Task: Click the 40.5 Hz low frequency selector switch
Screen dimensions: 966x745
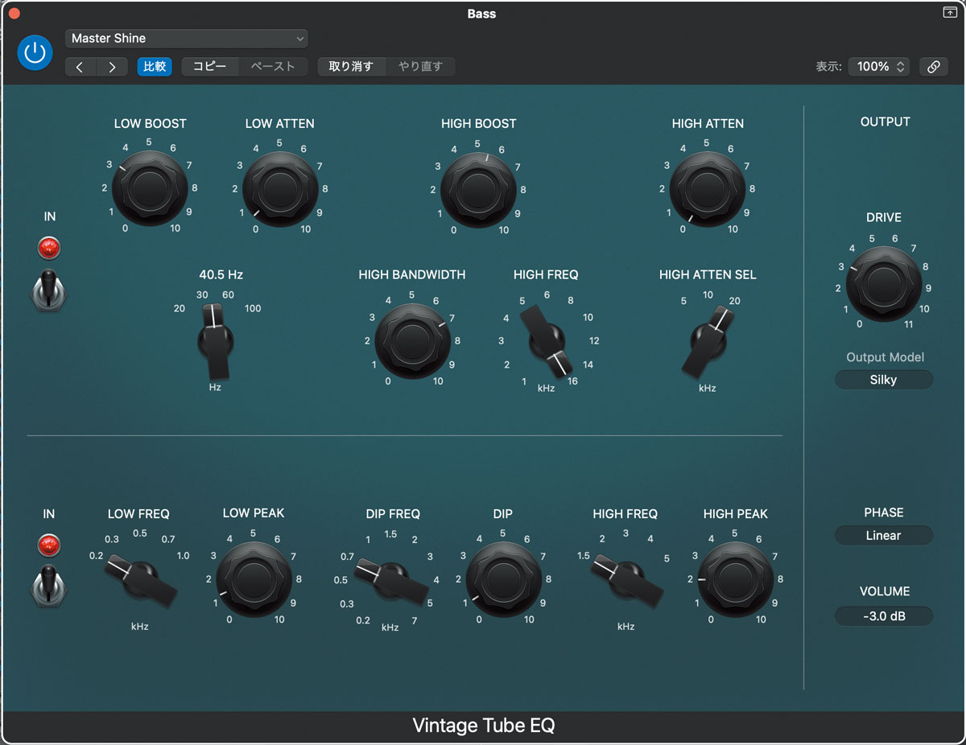Action: tap(216, 341)
